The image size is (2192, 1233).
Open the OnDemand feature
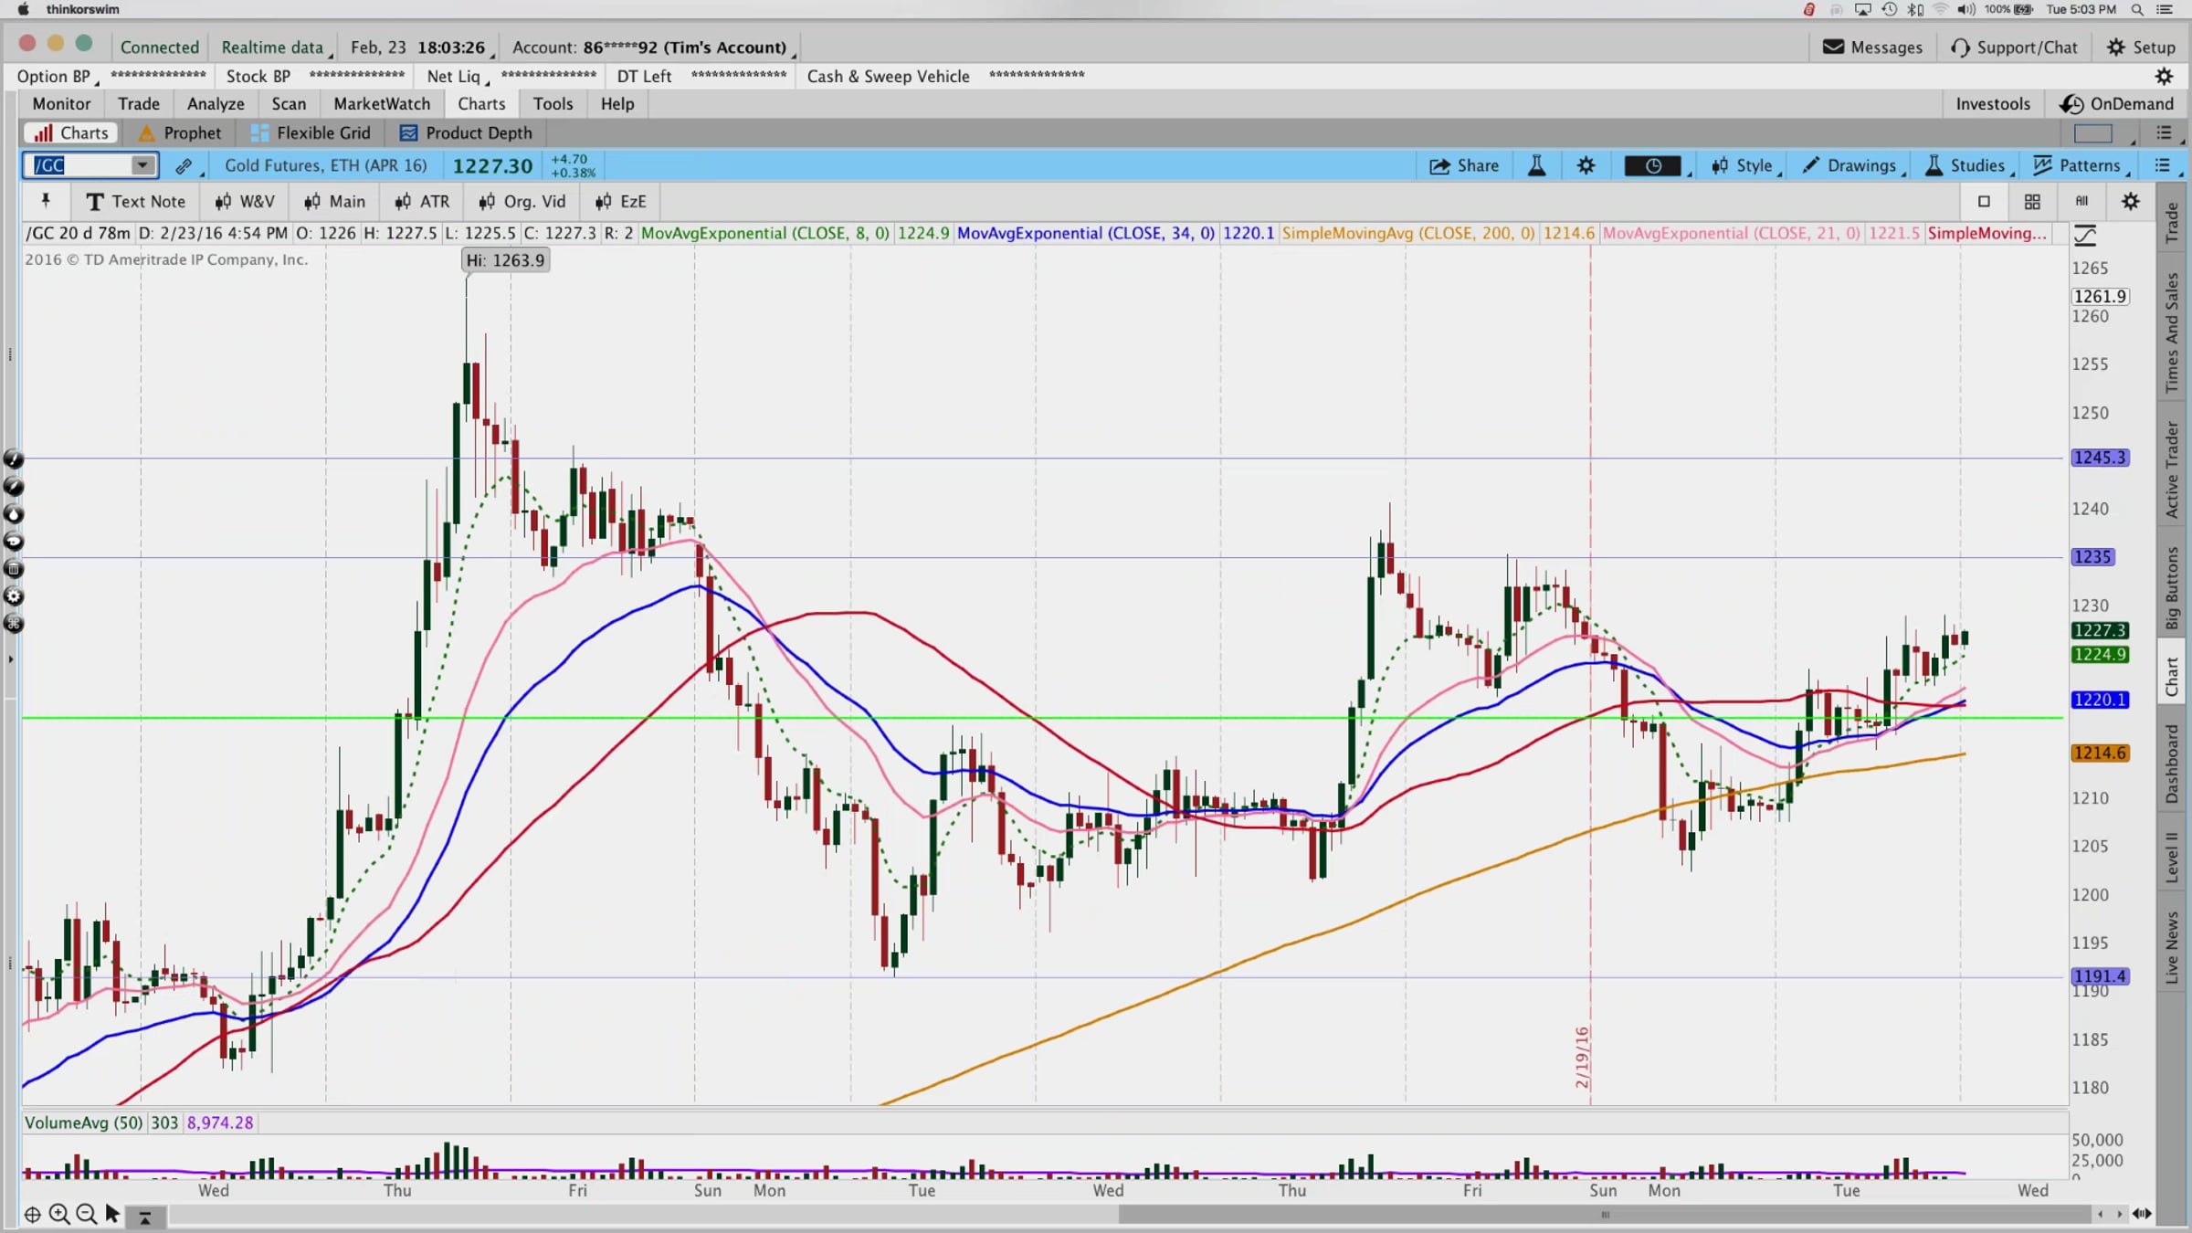pyautogui.click(x=2117, y=103)
